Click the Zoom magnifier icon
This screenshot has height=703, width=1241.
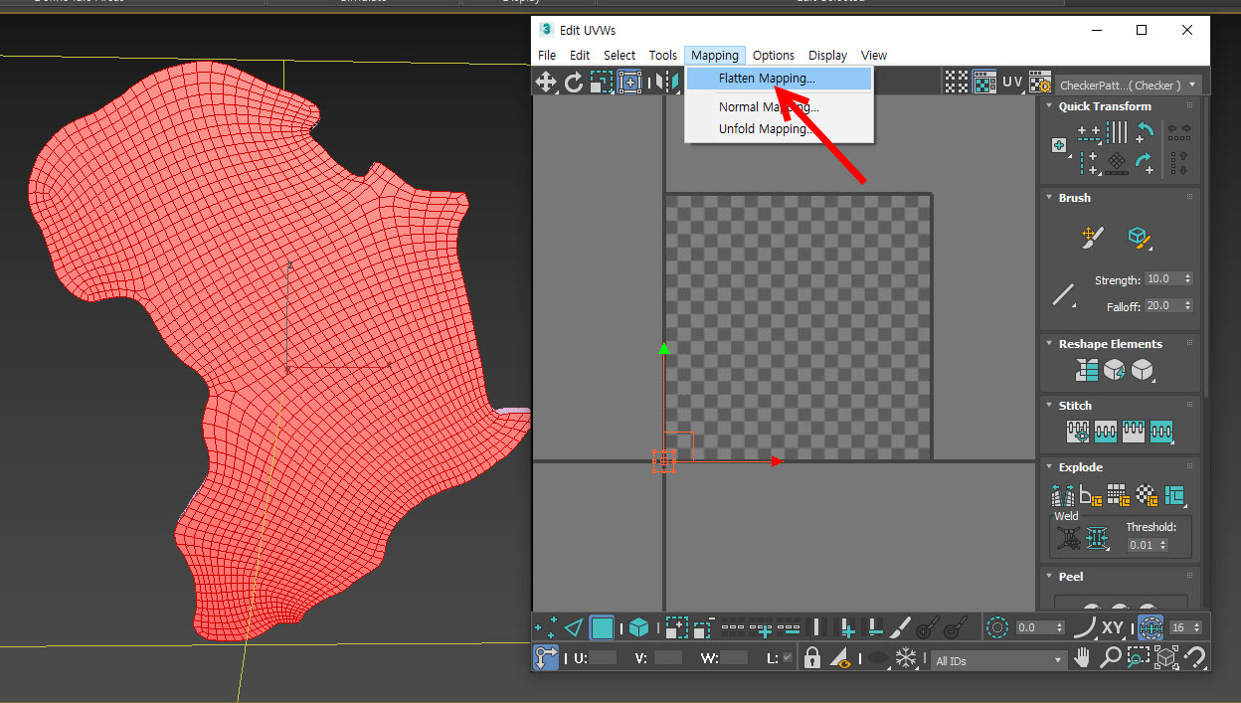[1111, 657]
